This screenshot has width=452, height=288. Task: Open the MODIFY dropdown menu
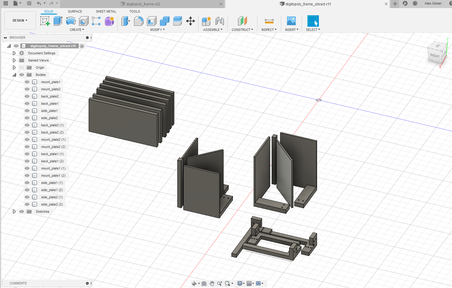click(157, 30)
